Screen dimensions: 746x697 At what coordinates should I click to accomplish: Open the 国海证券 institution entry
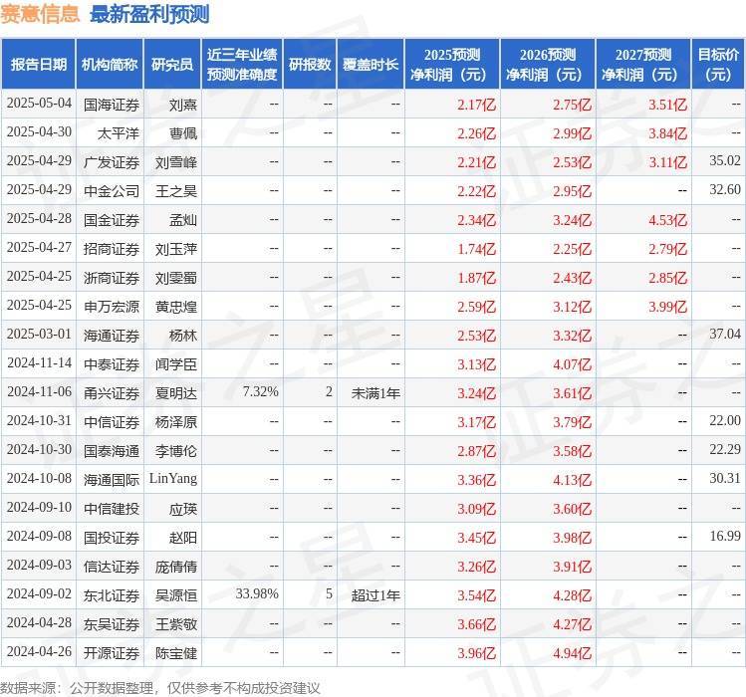[x=111, y=104]
